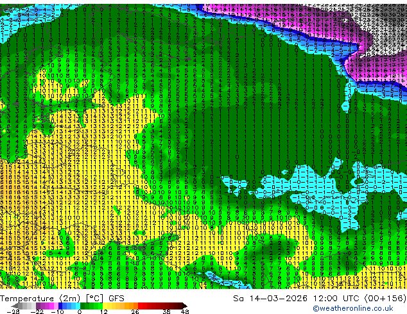
Task: Click the dark green legend color block
Action: coord(82,306)
